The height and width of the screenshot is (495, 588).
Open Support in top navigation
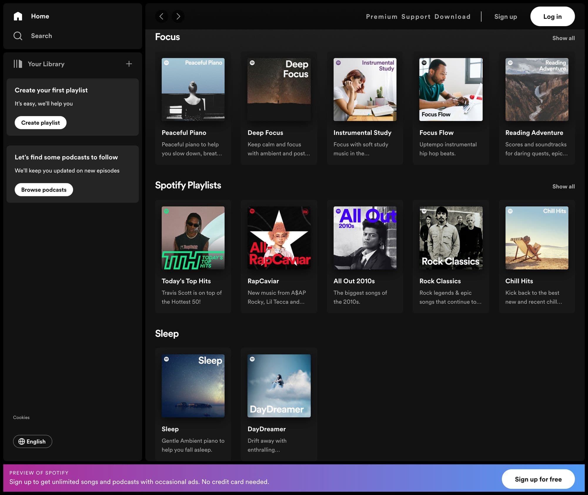[416, 16]
